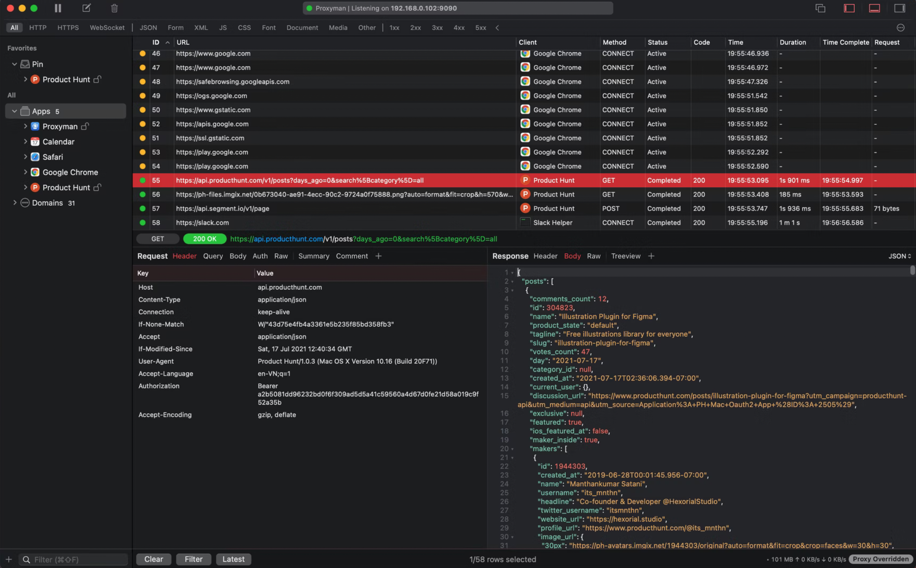This screenshot has height=568, width=916.
Task: Collapse the filter bar chevron after 5xx
Action: tap(497, 28)
